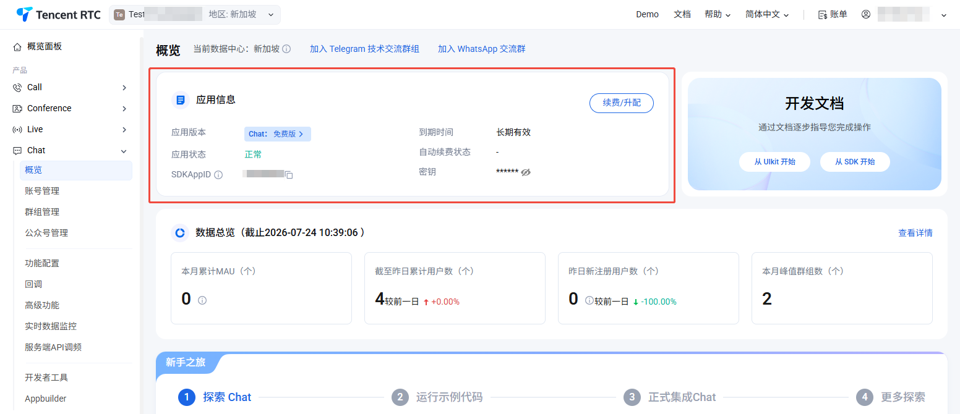
Task: Select step 3 正式集成Chat
Action: point(669,397)
